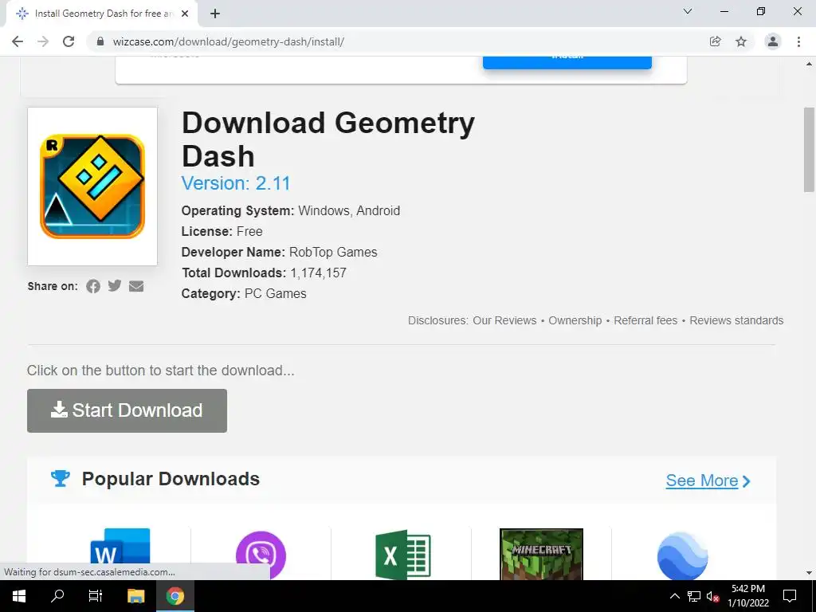The height and width of the screenshot is (612, 816).
Task: Click the padlock site info icon
Action: click(x=100, y=41)
